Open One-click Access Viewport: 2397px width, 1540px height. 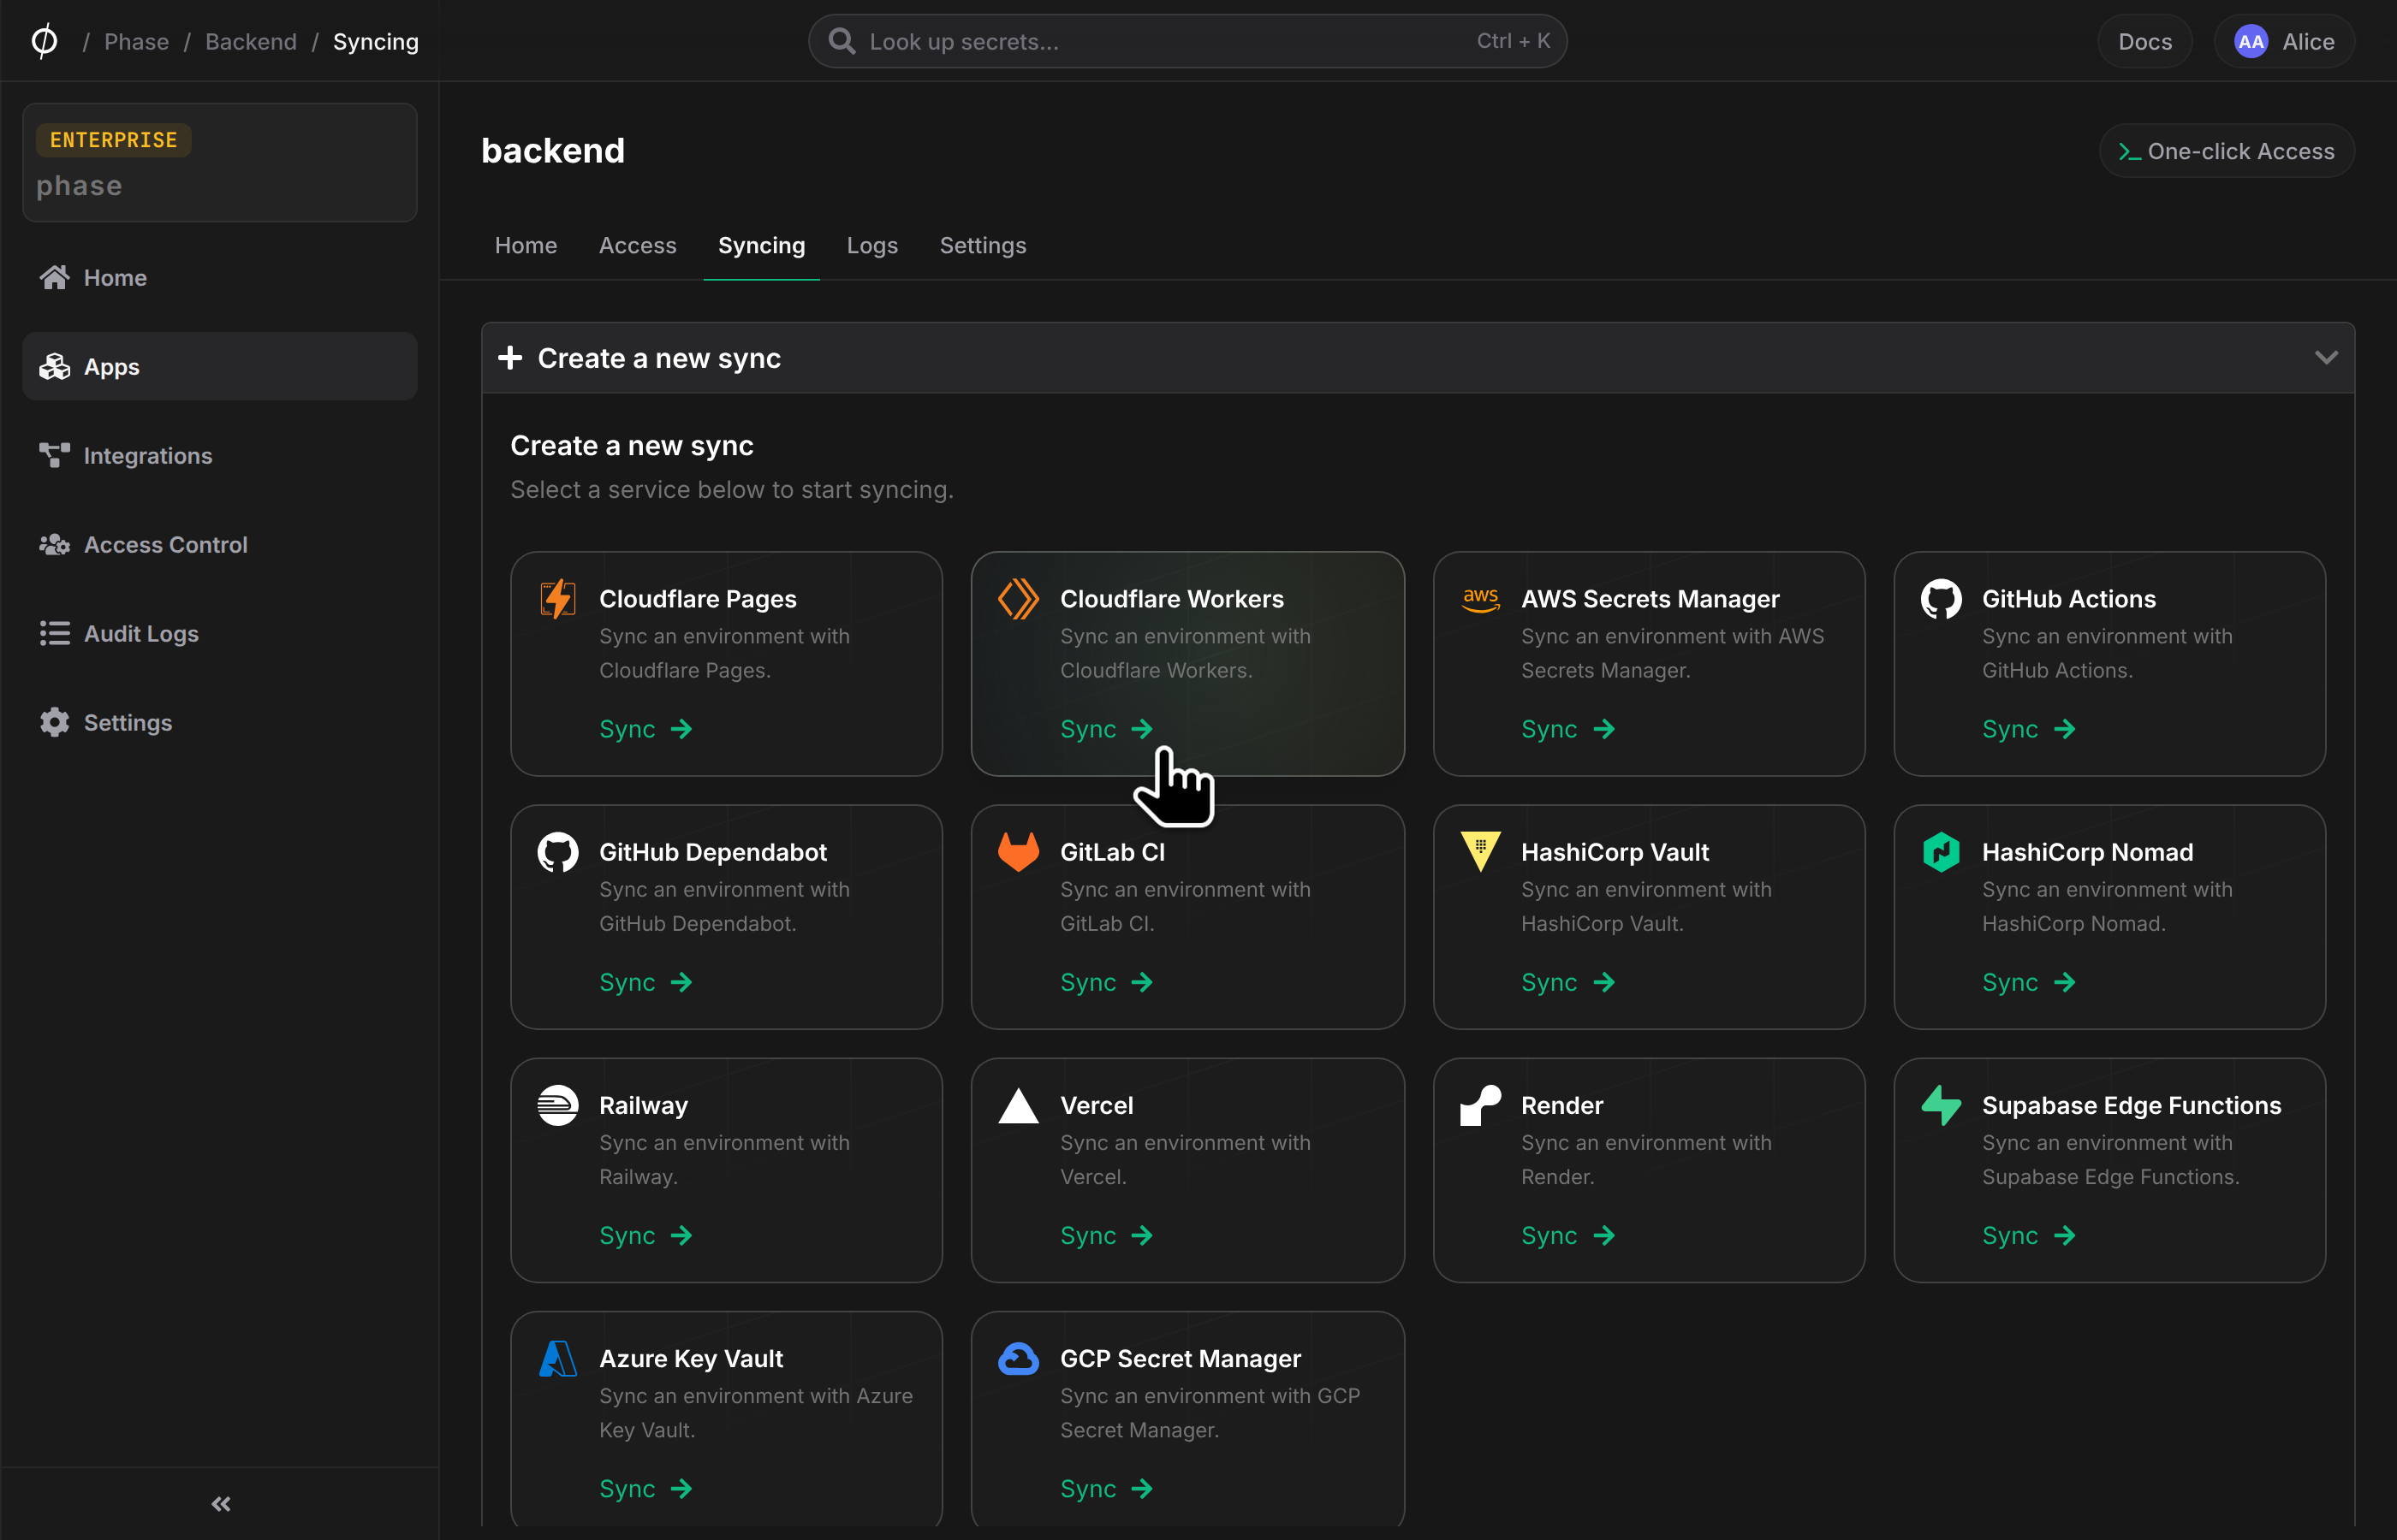coord(2226,151)
